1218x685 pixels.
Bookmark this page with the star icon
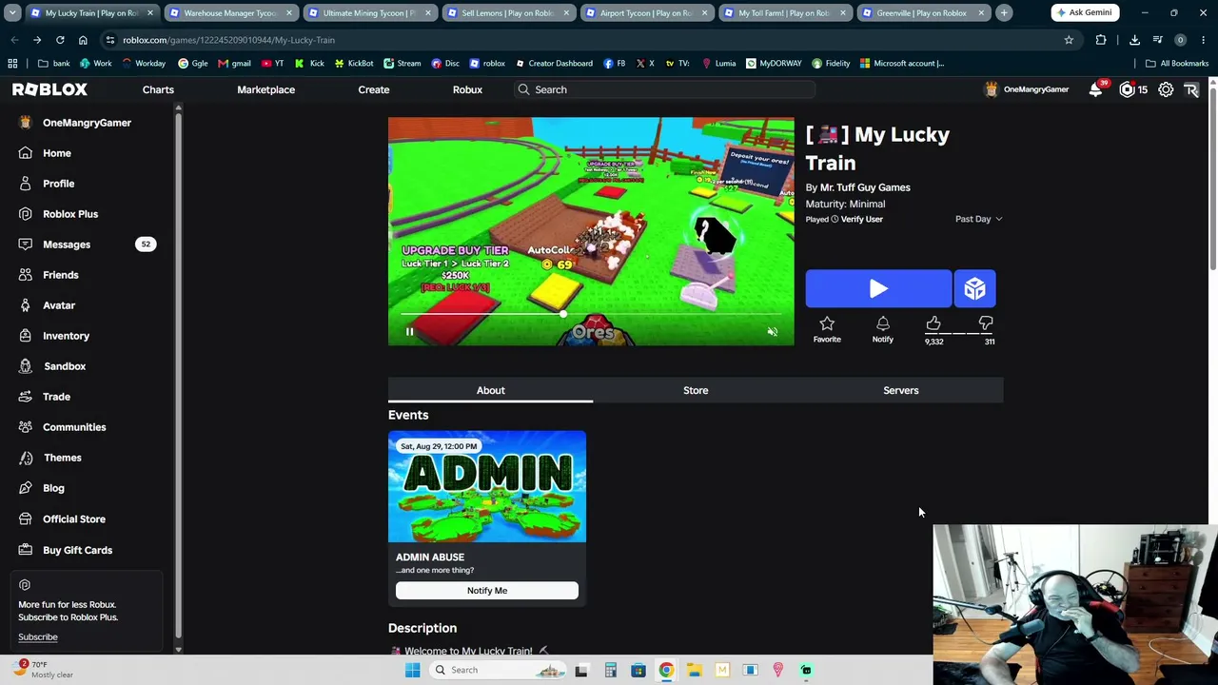click(1069, 40)
